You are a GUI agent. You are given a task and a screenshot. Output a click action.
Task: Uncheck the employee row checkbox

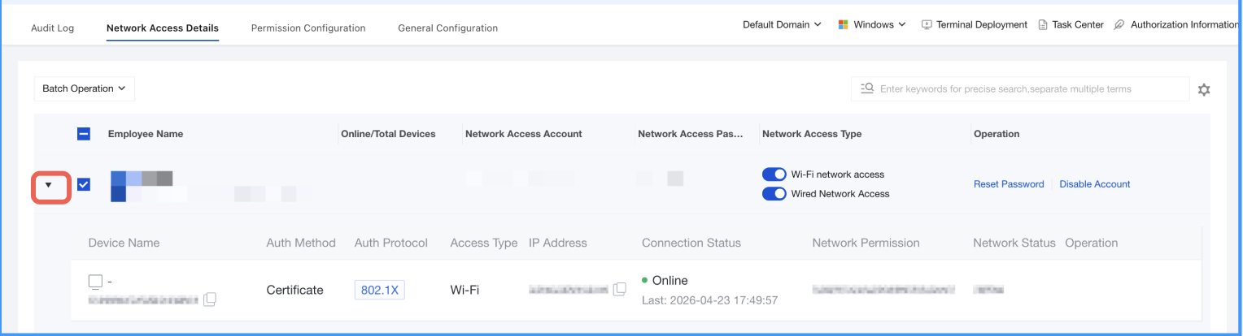(84, 185)
